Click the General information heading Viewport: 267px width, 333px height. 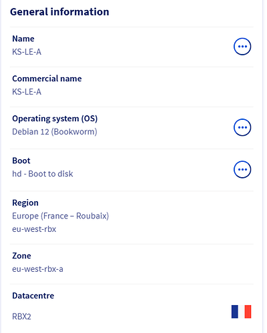click(59, 12)
